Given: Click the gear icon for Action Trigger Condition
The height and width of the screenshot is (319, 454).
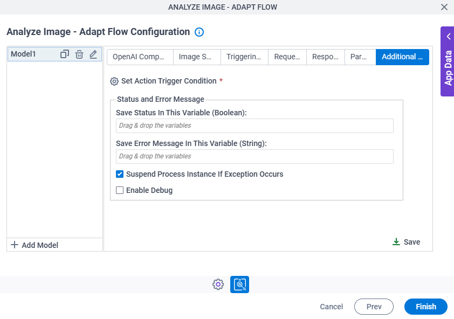Looking at the screenshot, I should pyautogui.click(x=114, y=81).
